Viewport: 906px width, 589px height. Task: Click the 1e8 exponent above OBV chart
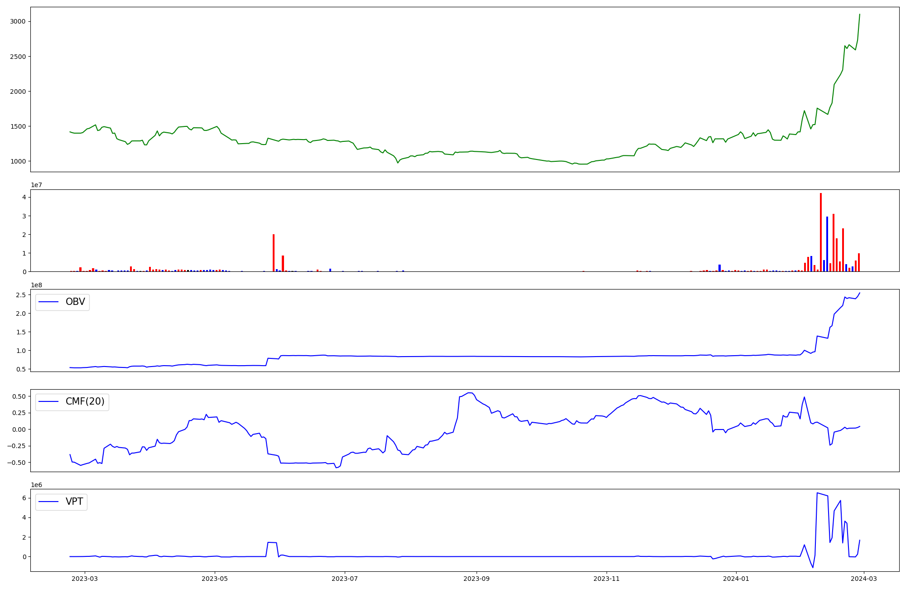point(37,285)
